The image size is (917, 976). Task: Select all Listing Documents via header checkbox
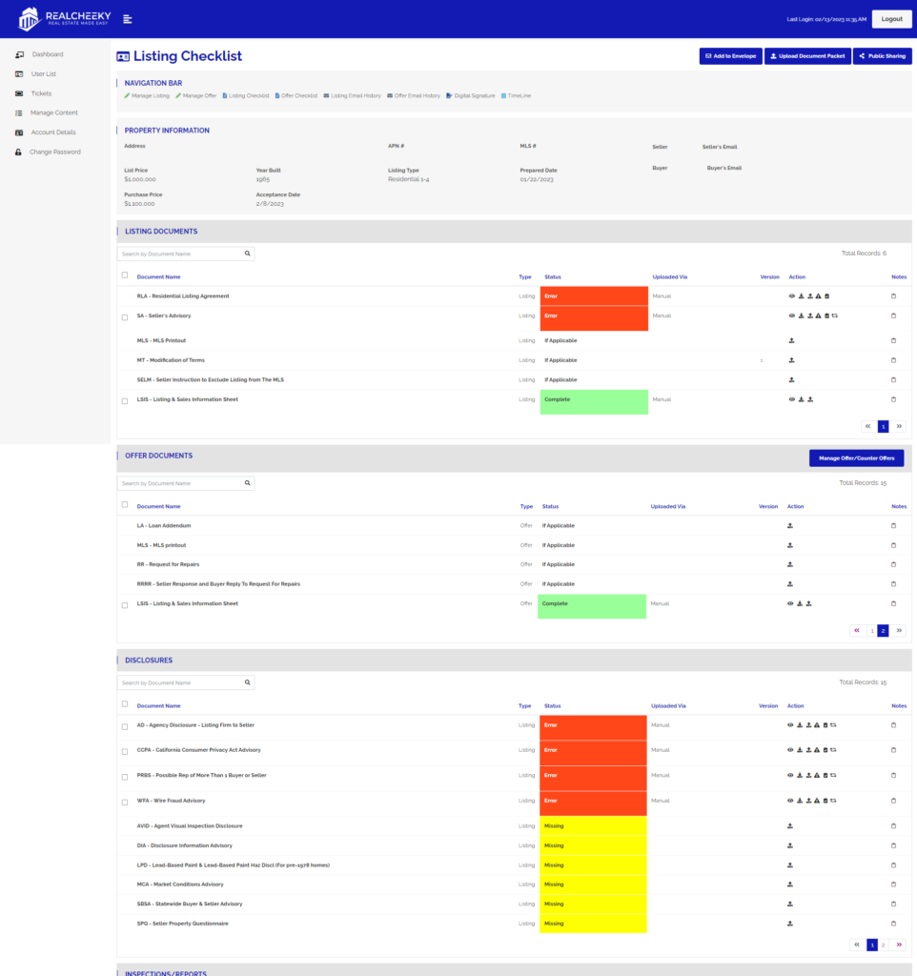[x=125, y=275]
